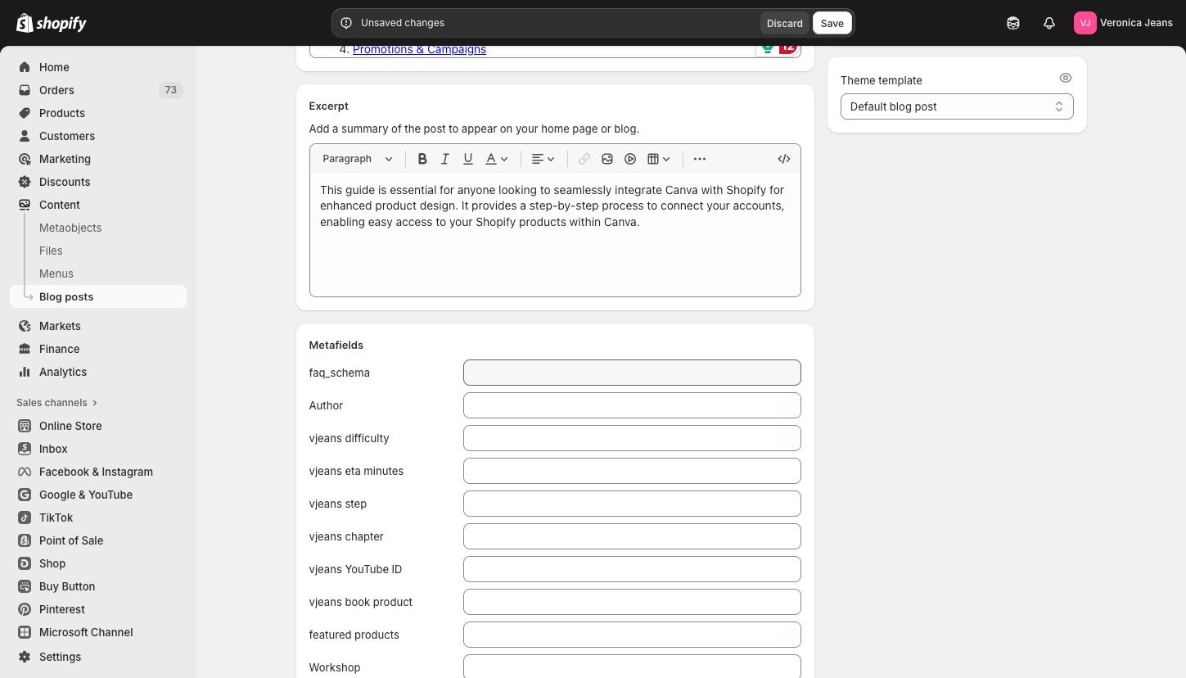
Task: Open Products in sidebar
Action: pos(62,113)
